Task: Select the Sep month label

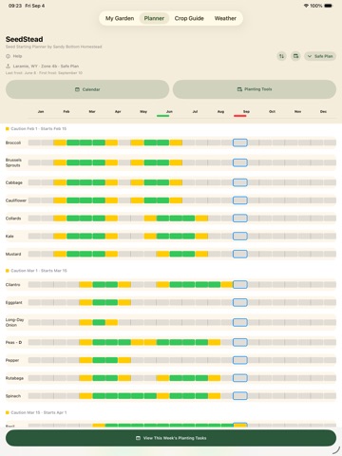Action: pyautogui.click(x=246, y=111)
